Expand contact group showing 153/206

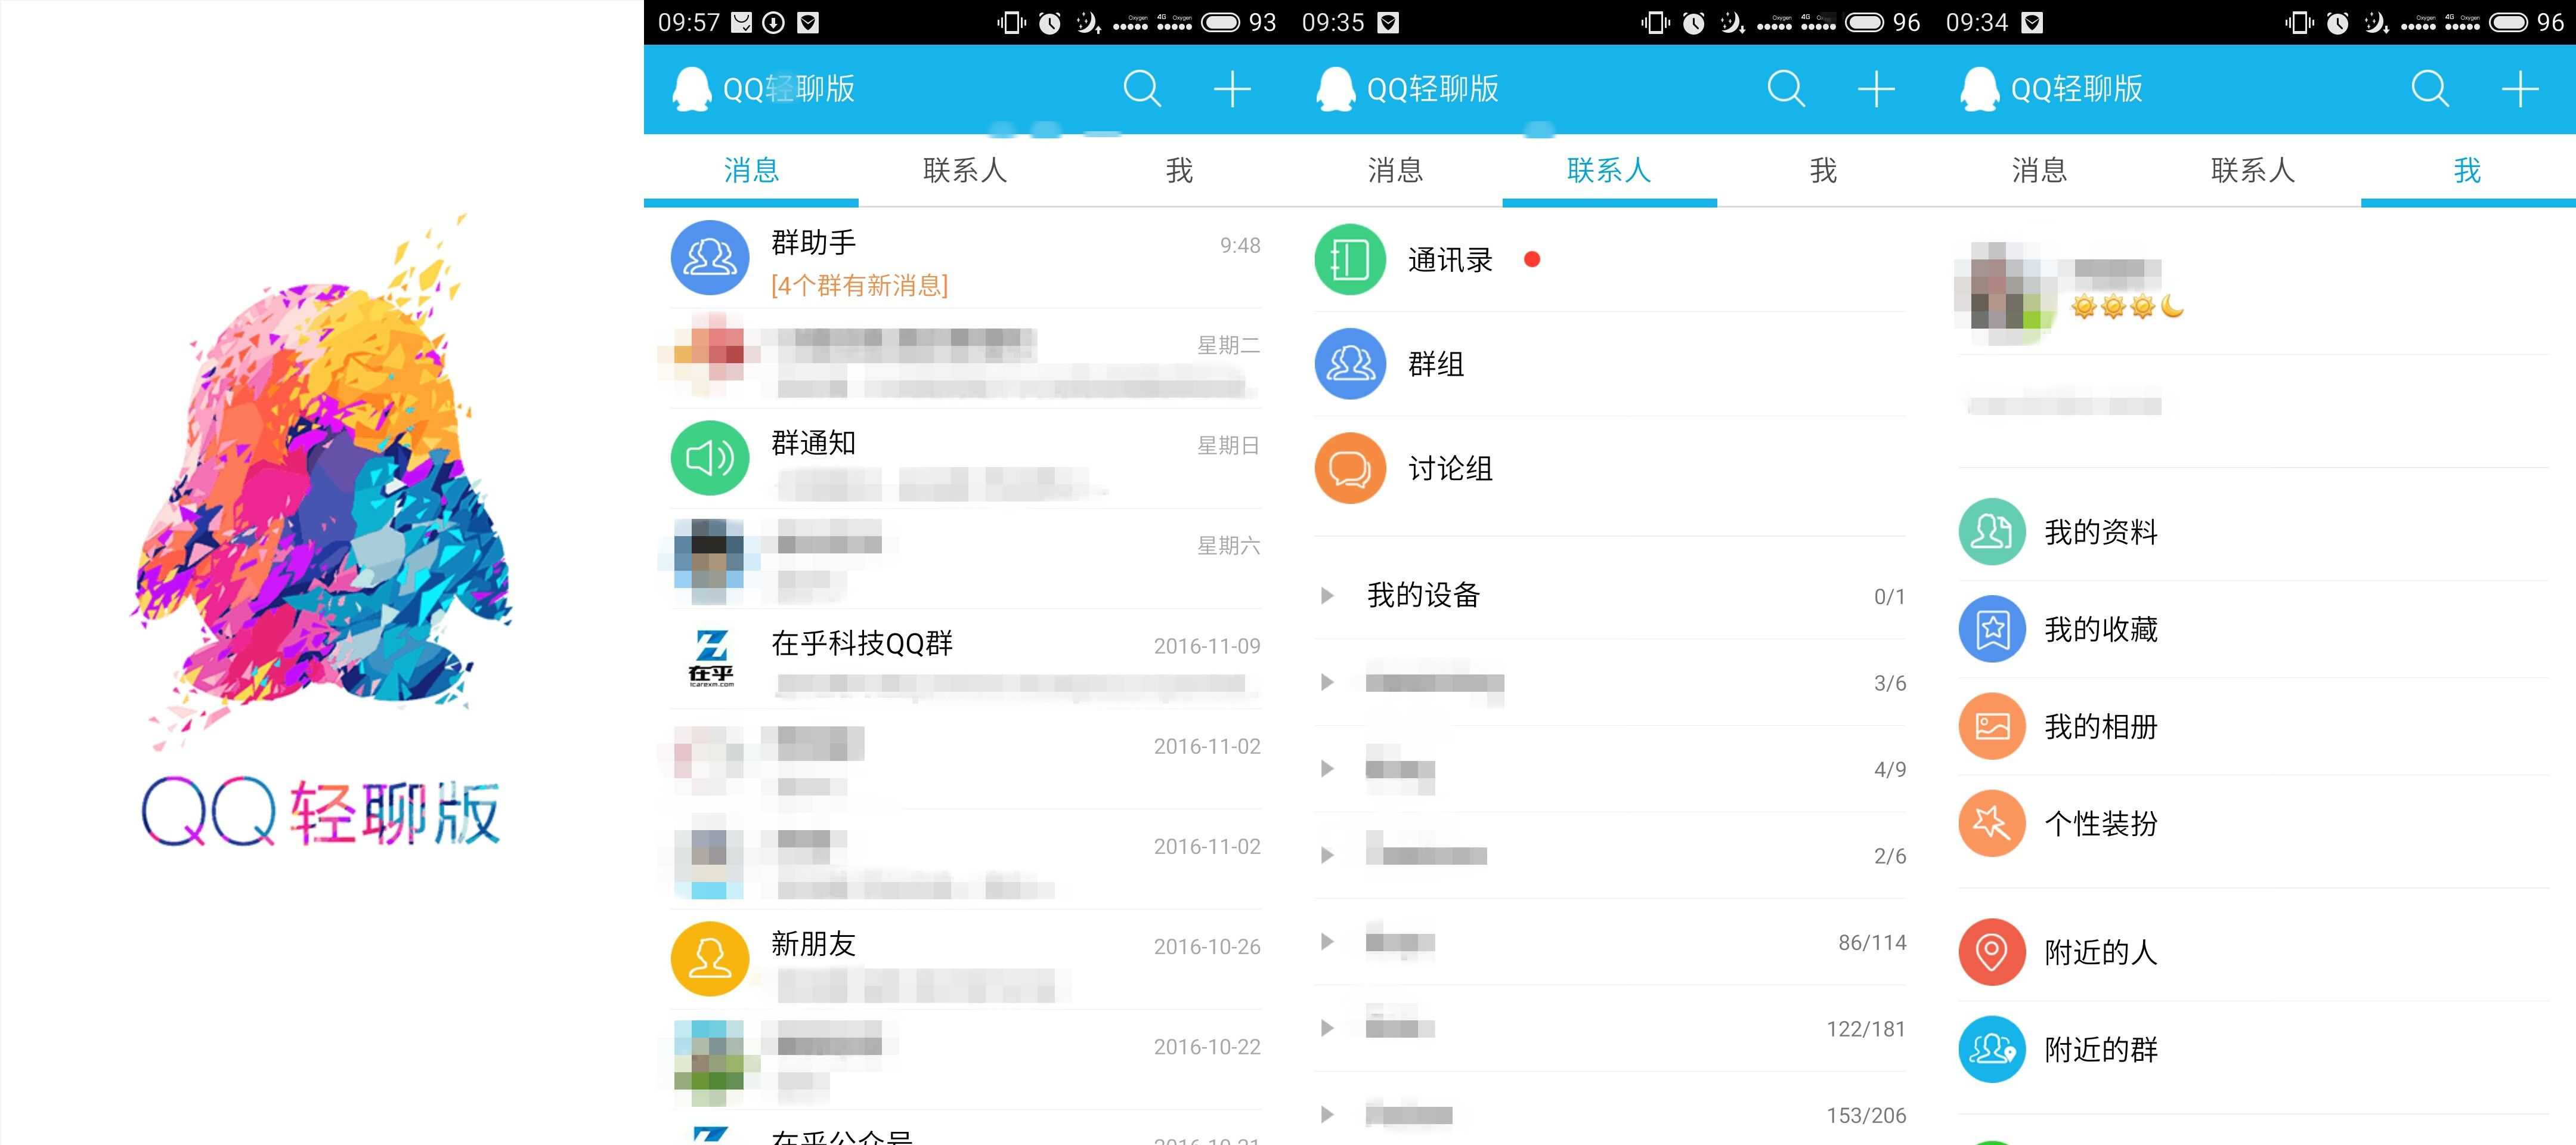[x=1327, y=1115]
